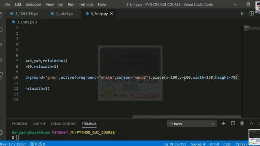Open the Selection menu
The image size is (260, 146).
coord(33,4)
